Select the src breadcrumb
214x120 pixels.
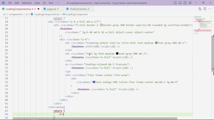[x=4, y=14]
